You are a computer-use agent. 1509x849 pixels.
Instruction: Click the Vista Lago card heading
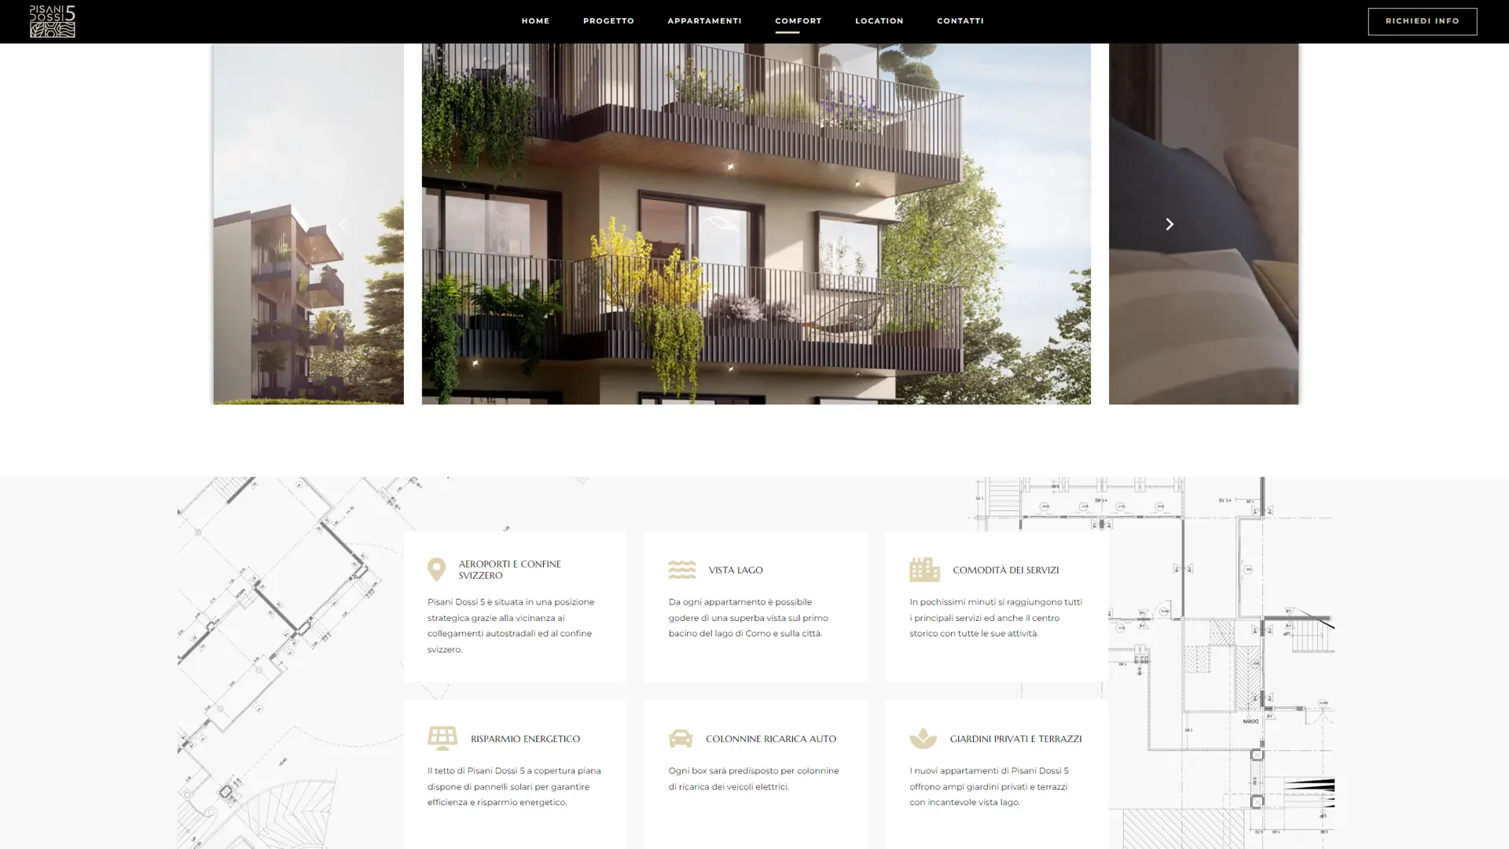point(735,570)
